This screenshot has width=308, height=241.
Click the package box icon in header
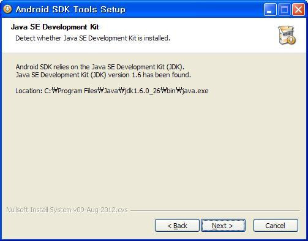coord(287,35)
